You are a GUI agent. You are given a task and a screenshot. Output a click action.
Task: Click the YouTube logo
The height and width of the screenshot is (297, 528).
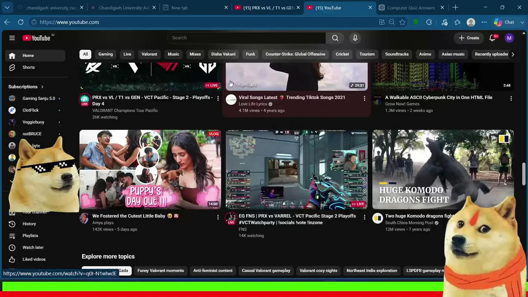click(36, 38)
